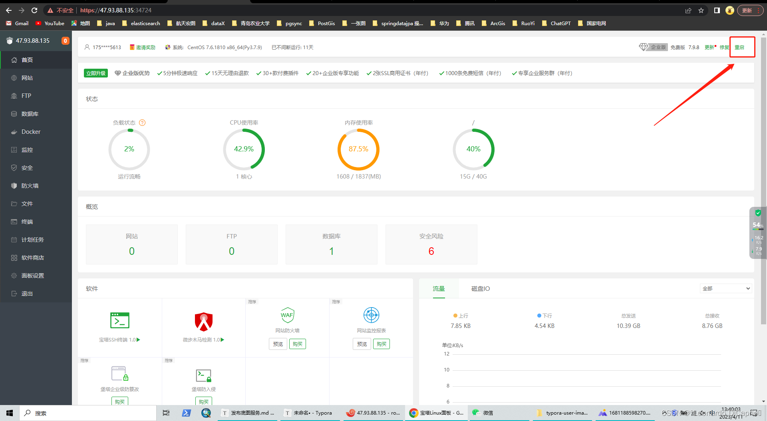Image resolution: width=767 pixels, height=421 pixels.
Task: Expand the 全部 network interface dropdown
Action: coord(726,288)
